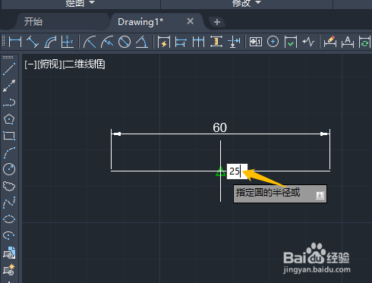Click the 指定圆的半径或 prompt tooltip
372x283 pixels.
pyautogui.click(x=280, y=193)
